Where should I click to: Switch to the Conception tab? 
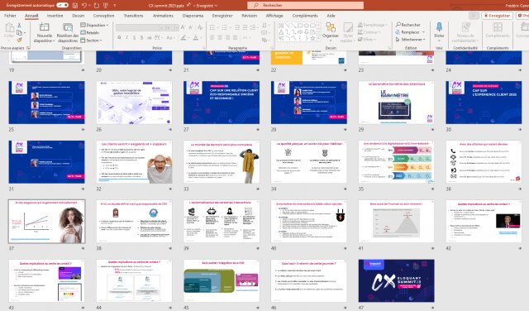(x=103, y=16)
